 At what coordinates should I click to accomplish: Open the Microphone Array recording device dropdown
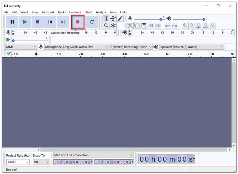(x=76, y=47)
